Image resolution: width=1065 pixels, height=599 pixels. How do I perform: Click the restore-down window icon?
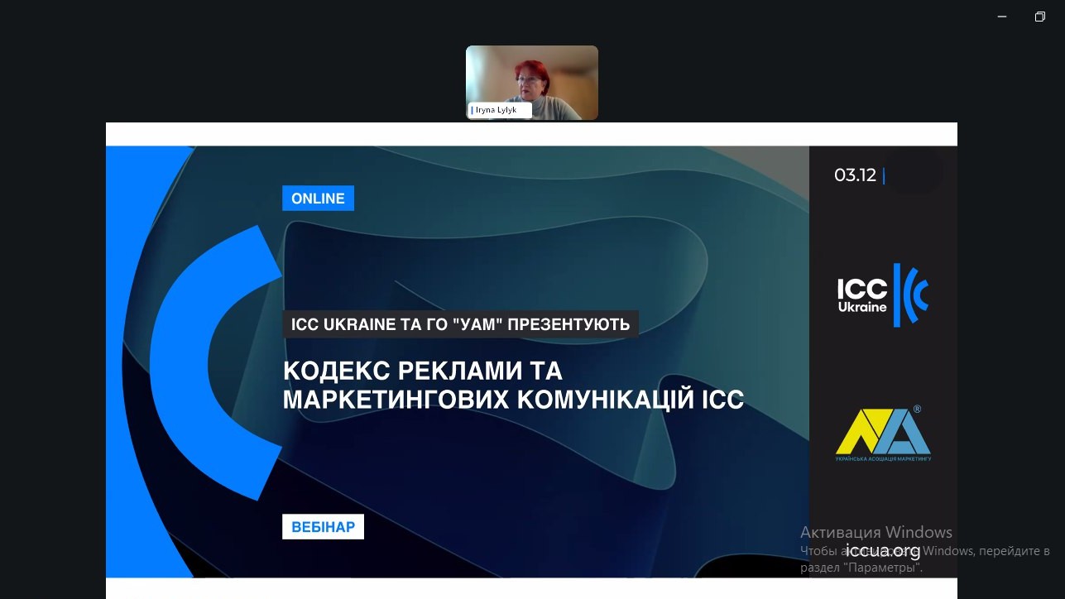pos(1040,17)
